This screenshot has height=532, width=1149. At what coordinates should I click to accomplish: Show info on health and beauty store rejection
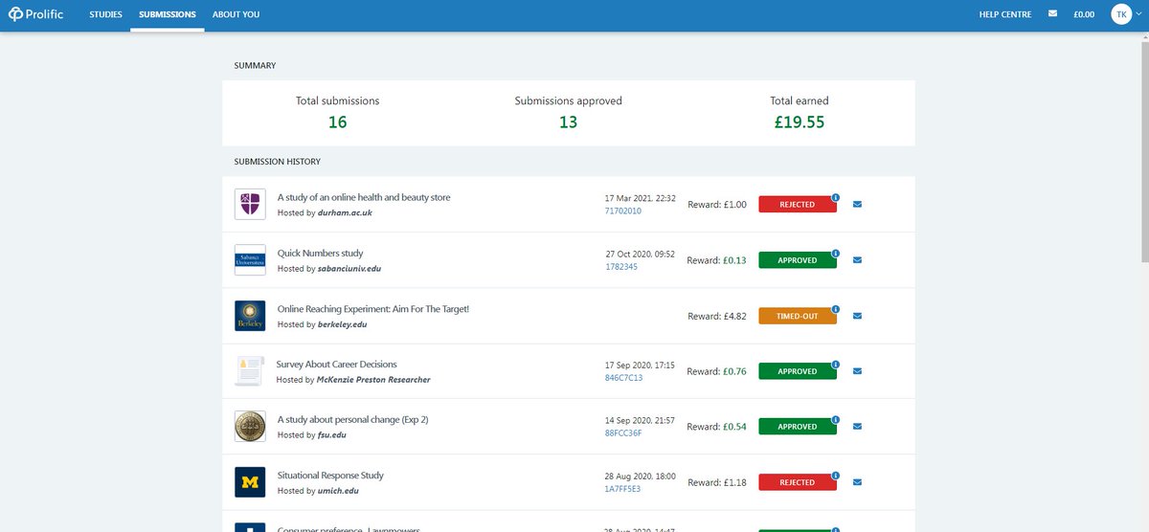click(x=836, y=198)
